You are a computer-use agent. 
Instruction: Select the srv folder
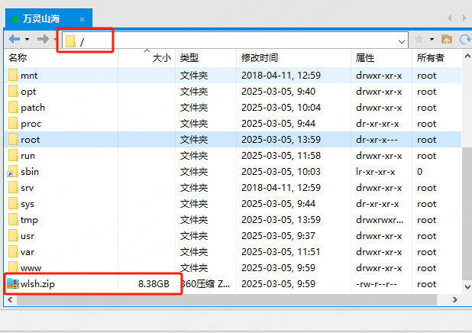pos(233,188)
